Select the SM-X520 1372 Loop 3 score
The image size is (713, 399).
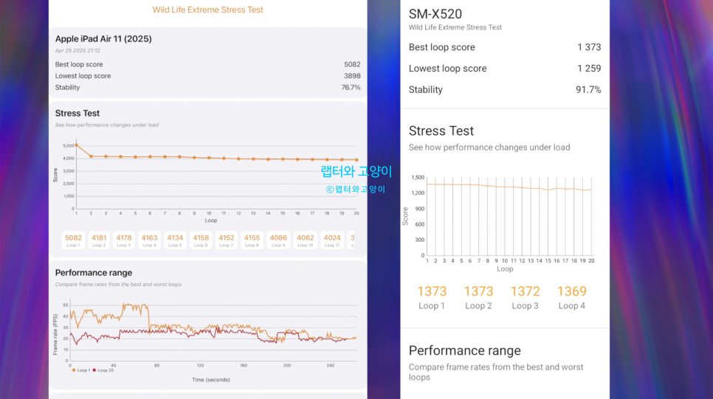click(526, 298)
